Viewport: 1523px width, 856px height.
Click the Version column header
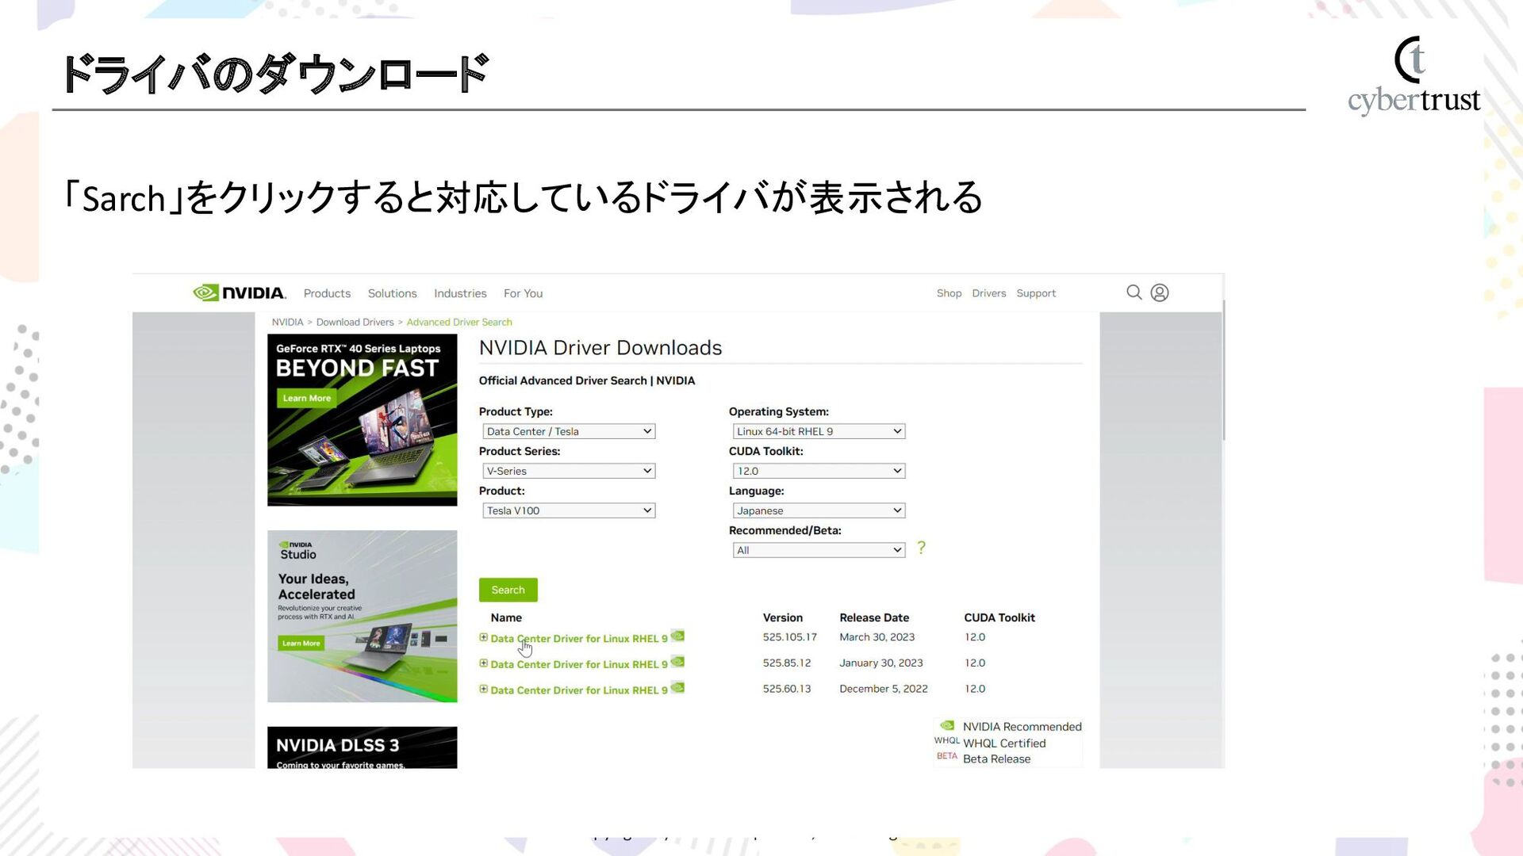782,617
